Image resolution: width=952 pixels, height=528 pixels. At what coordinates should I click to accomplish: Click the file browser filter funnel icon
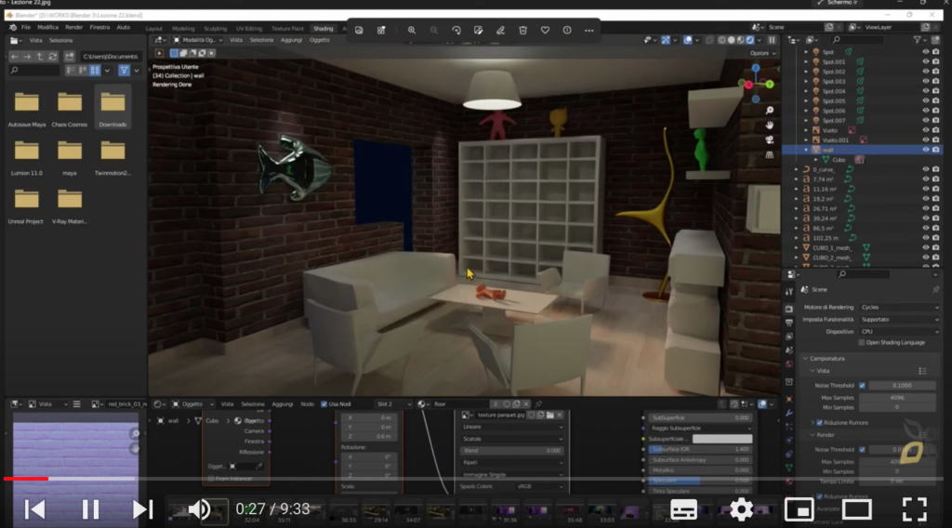(124, 71)
